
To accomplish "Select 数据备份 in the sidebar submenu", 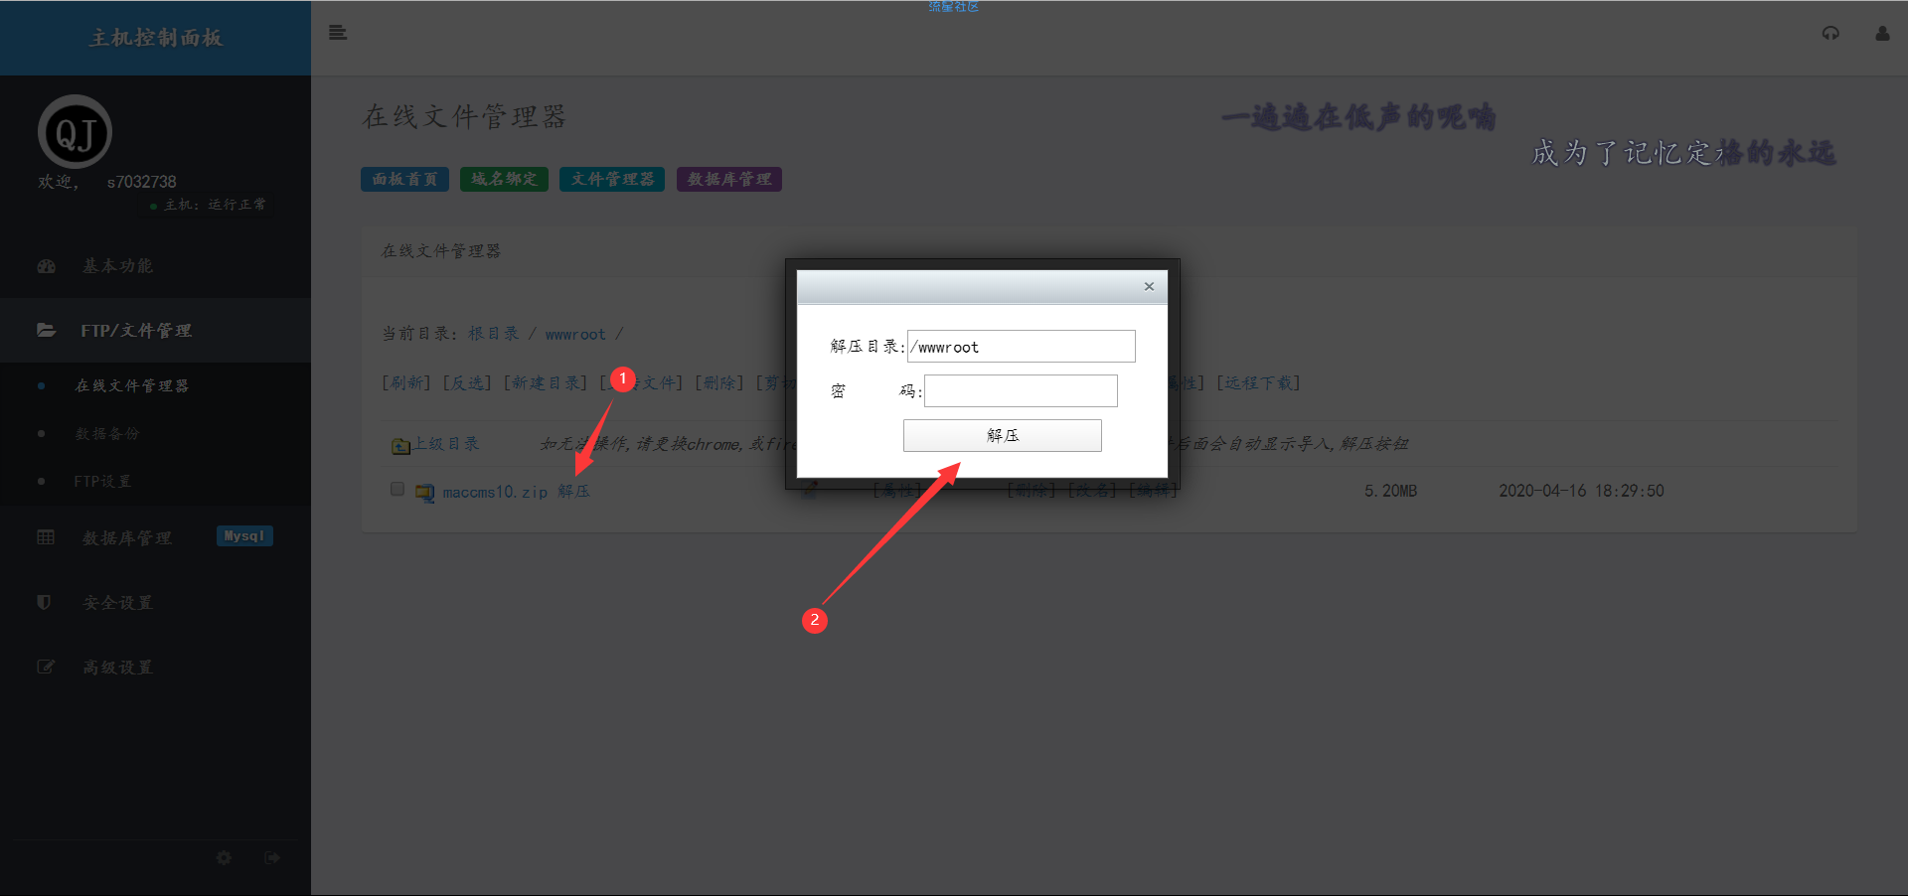I will tap(107, 433).
